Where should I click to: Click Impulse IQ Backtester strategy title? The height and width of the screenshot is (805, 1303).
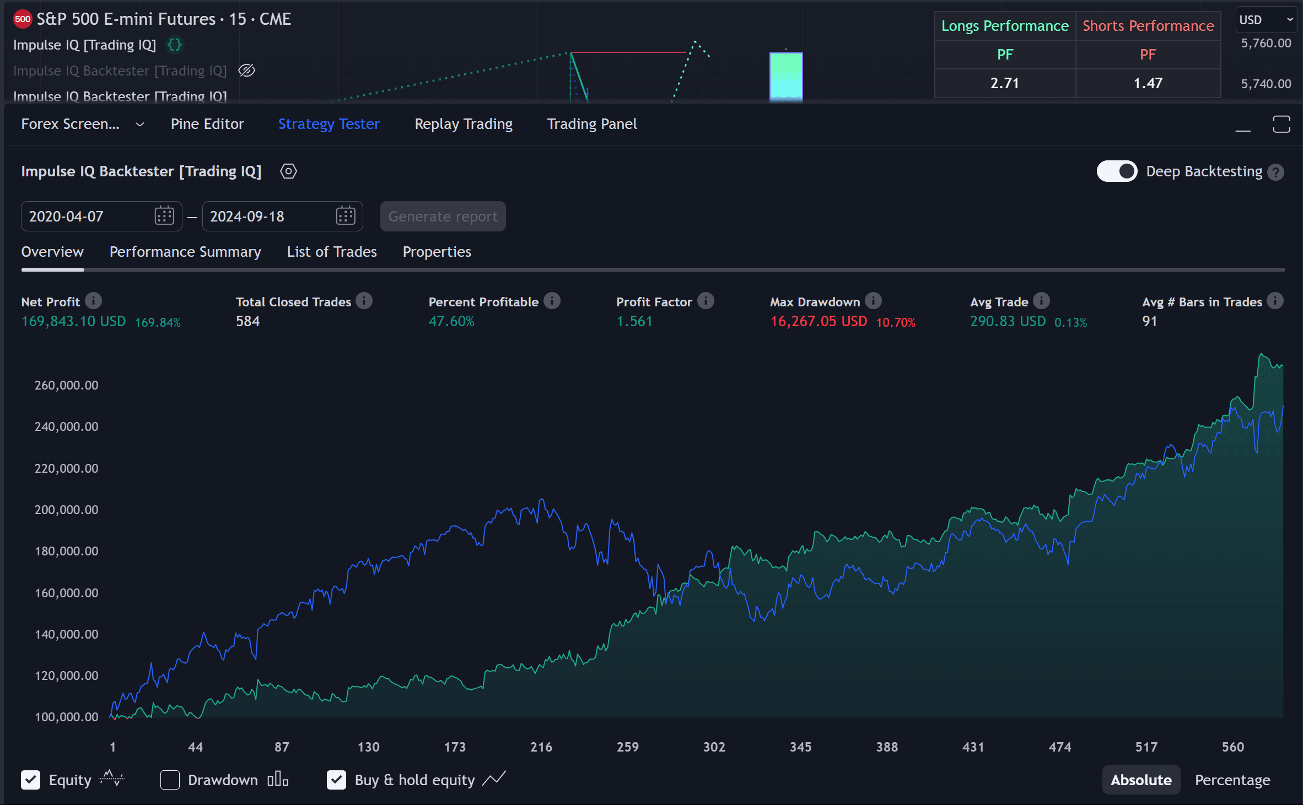141,171
